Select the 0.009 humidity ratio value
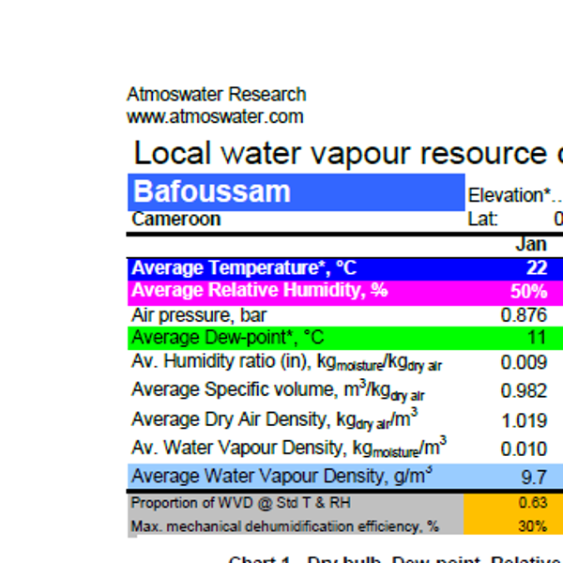The height and width of the screenshot is (563, 563). pyautogui.click(x=524, y=362)
